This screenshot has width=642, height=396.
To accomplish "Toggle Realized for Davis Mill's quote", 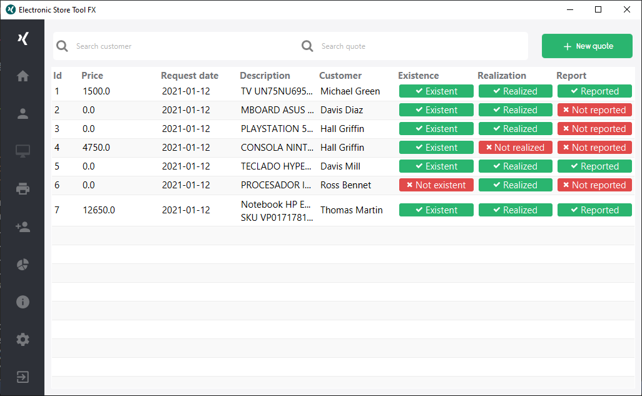I will (516, 166).
